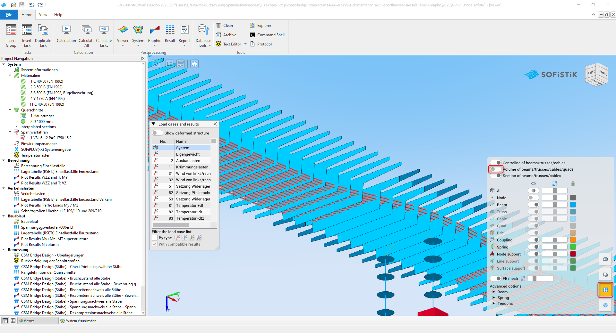Click the Clean tool

point(225,25)
